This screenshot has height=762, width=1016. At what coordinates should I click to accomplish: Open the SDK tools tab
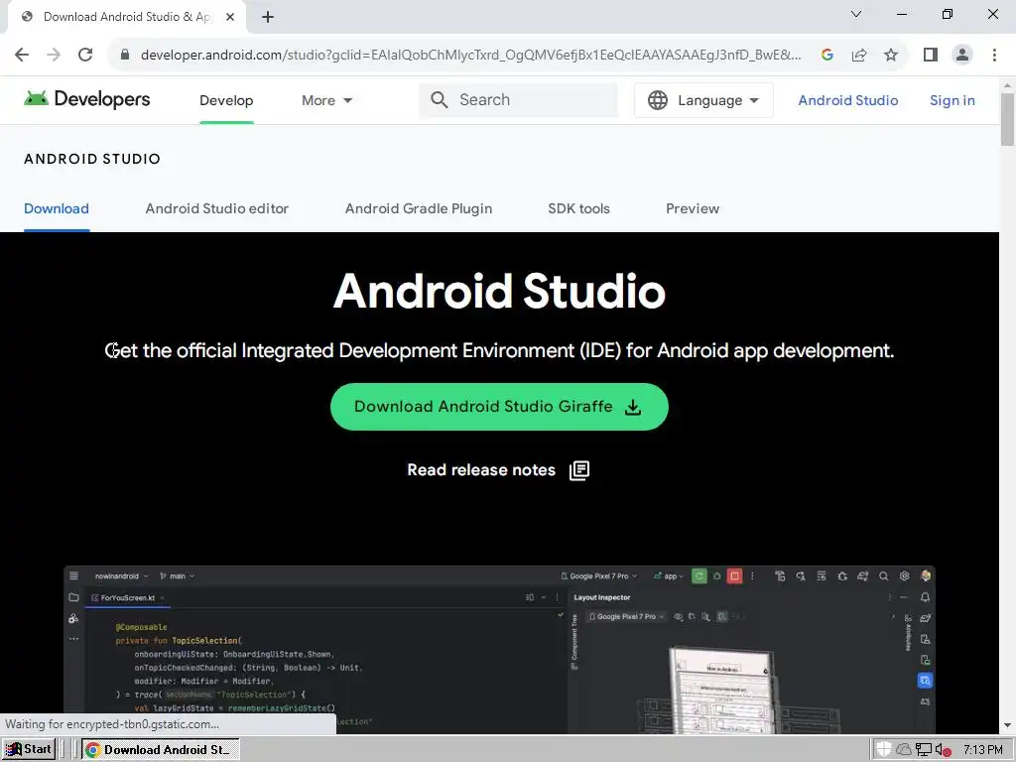[578, 208]
